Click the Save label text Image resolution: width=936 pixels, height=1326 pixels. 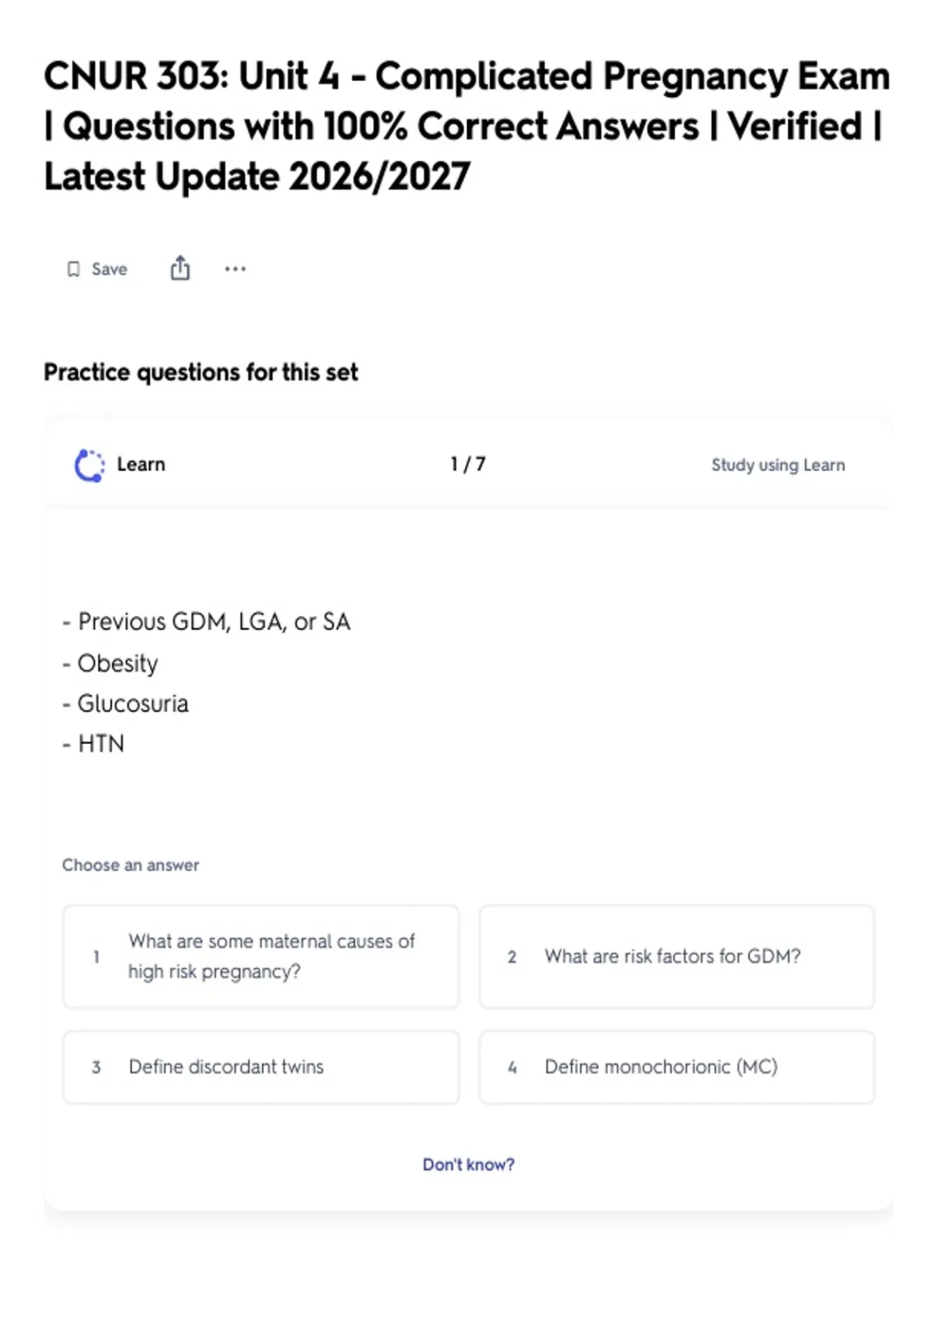109,269
